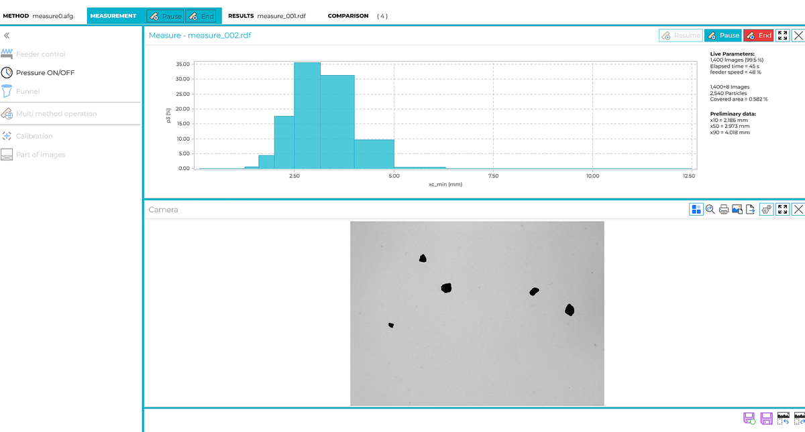Switch to RESULTS measure_001.rdf tab
Screen dimensions: 805x432
267,15
